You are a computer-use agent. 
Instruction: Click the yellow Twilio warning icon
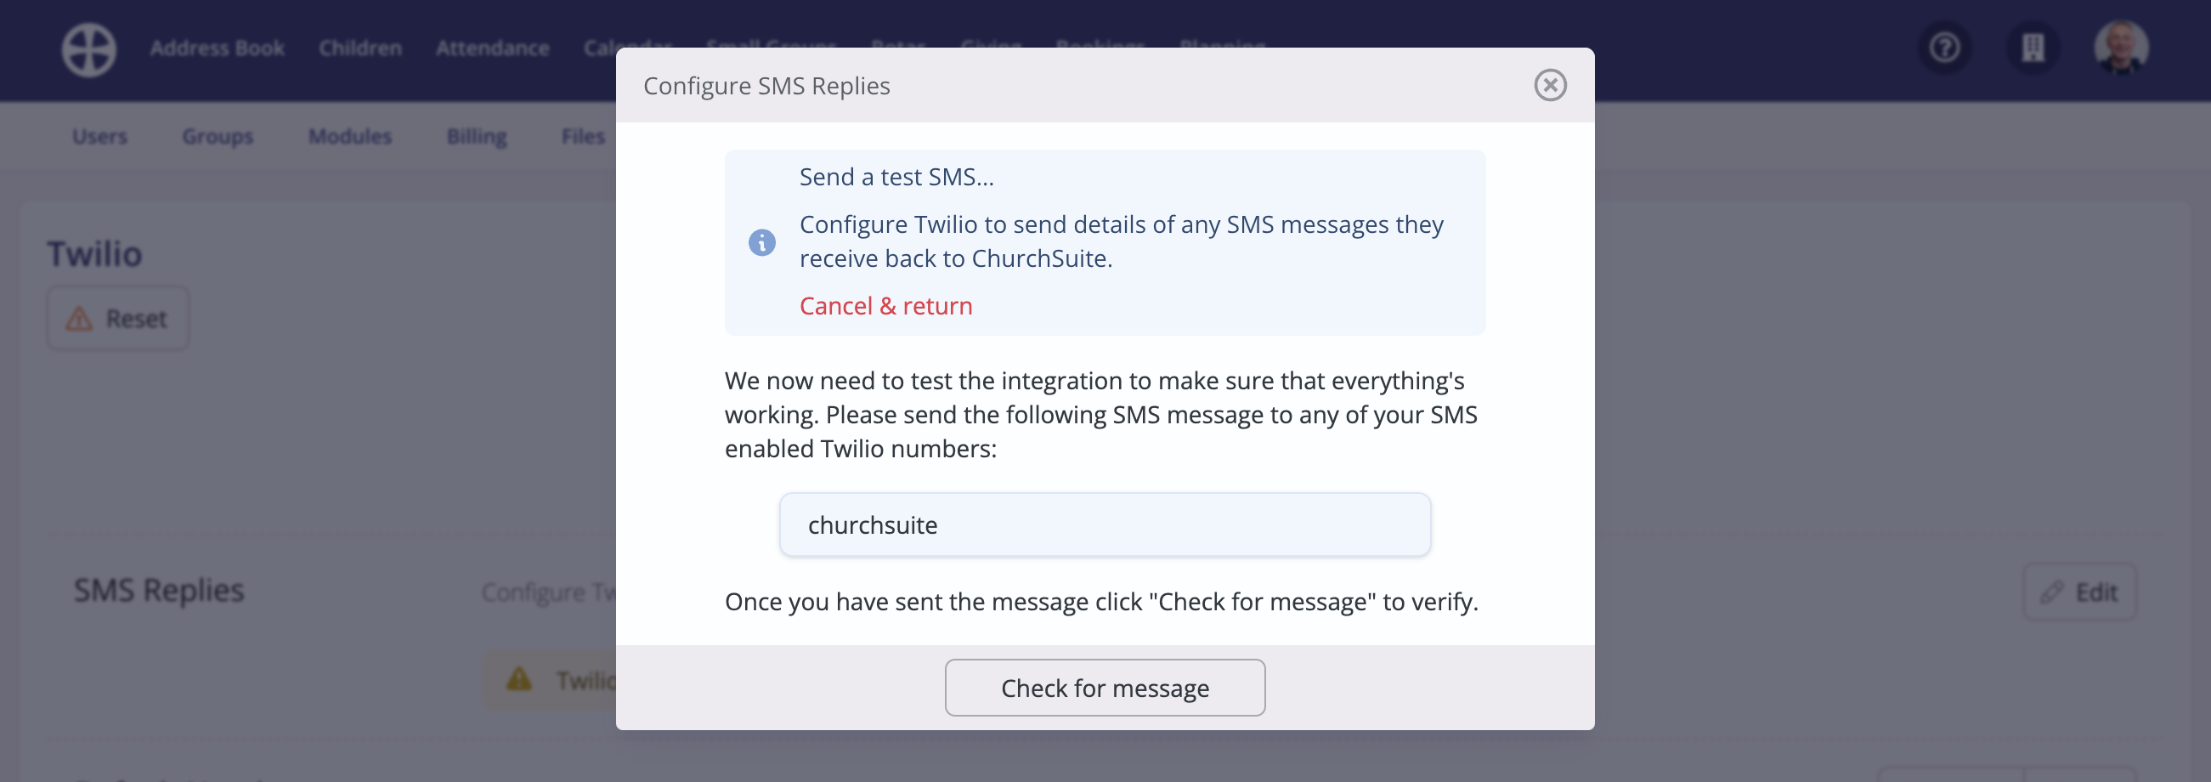pyautogui.click(x=518, y=679)
